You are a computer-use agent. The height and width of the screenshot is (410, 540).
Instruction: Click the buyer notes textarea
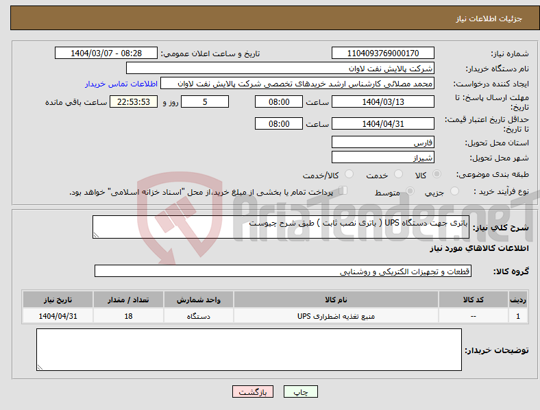point(249,350)
